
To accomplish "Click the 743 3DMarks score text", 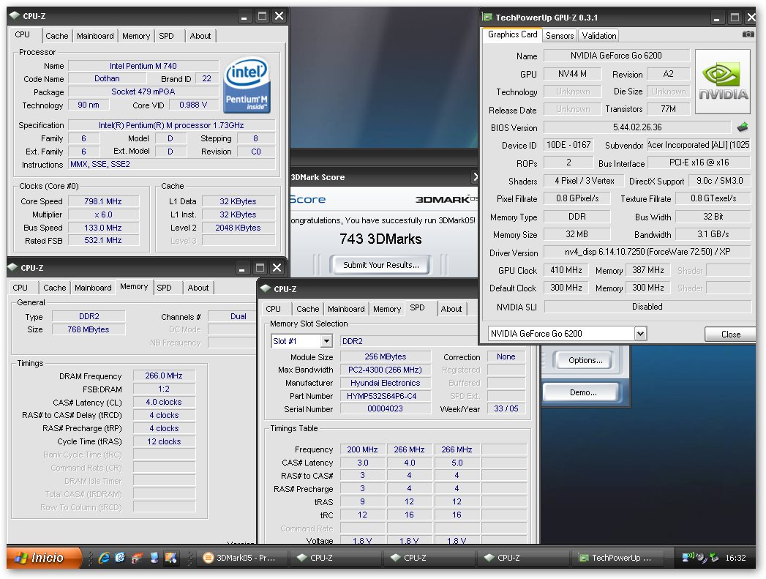I will coord(380,239).
